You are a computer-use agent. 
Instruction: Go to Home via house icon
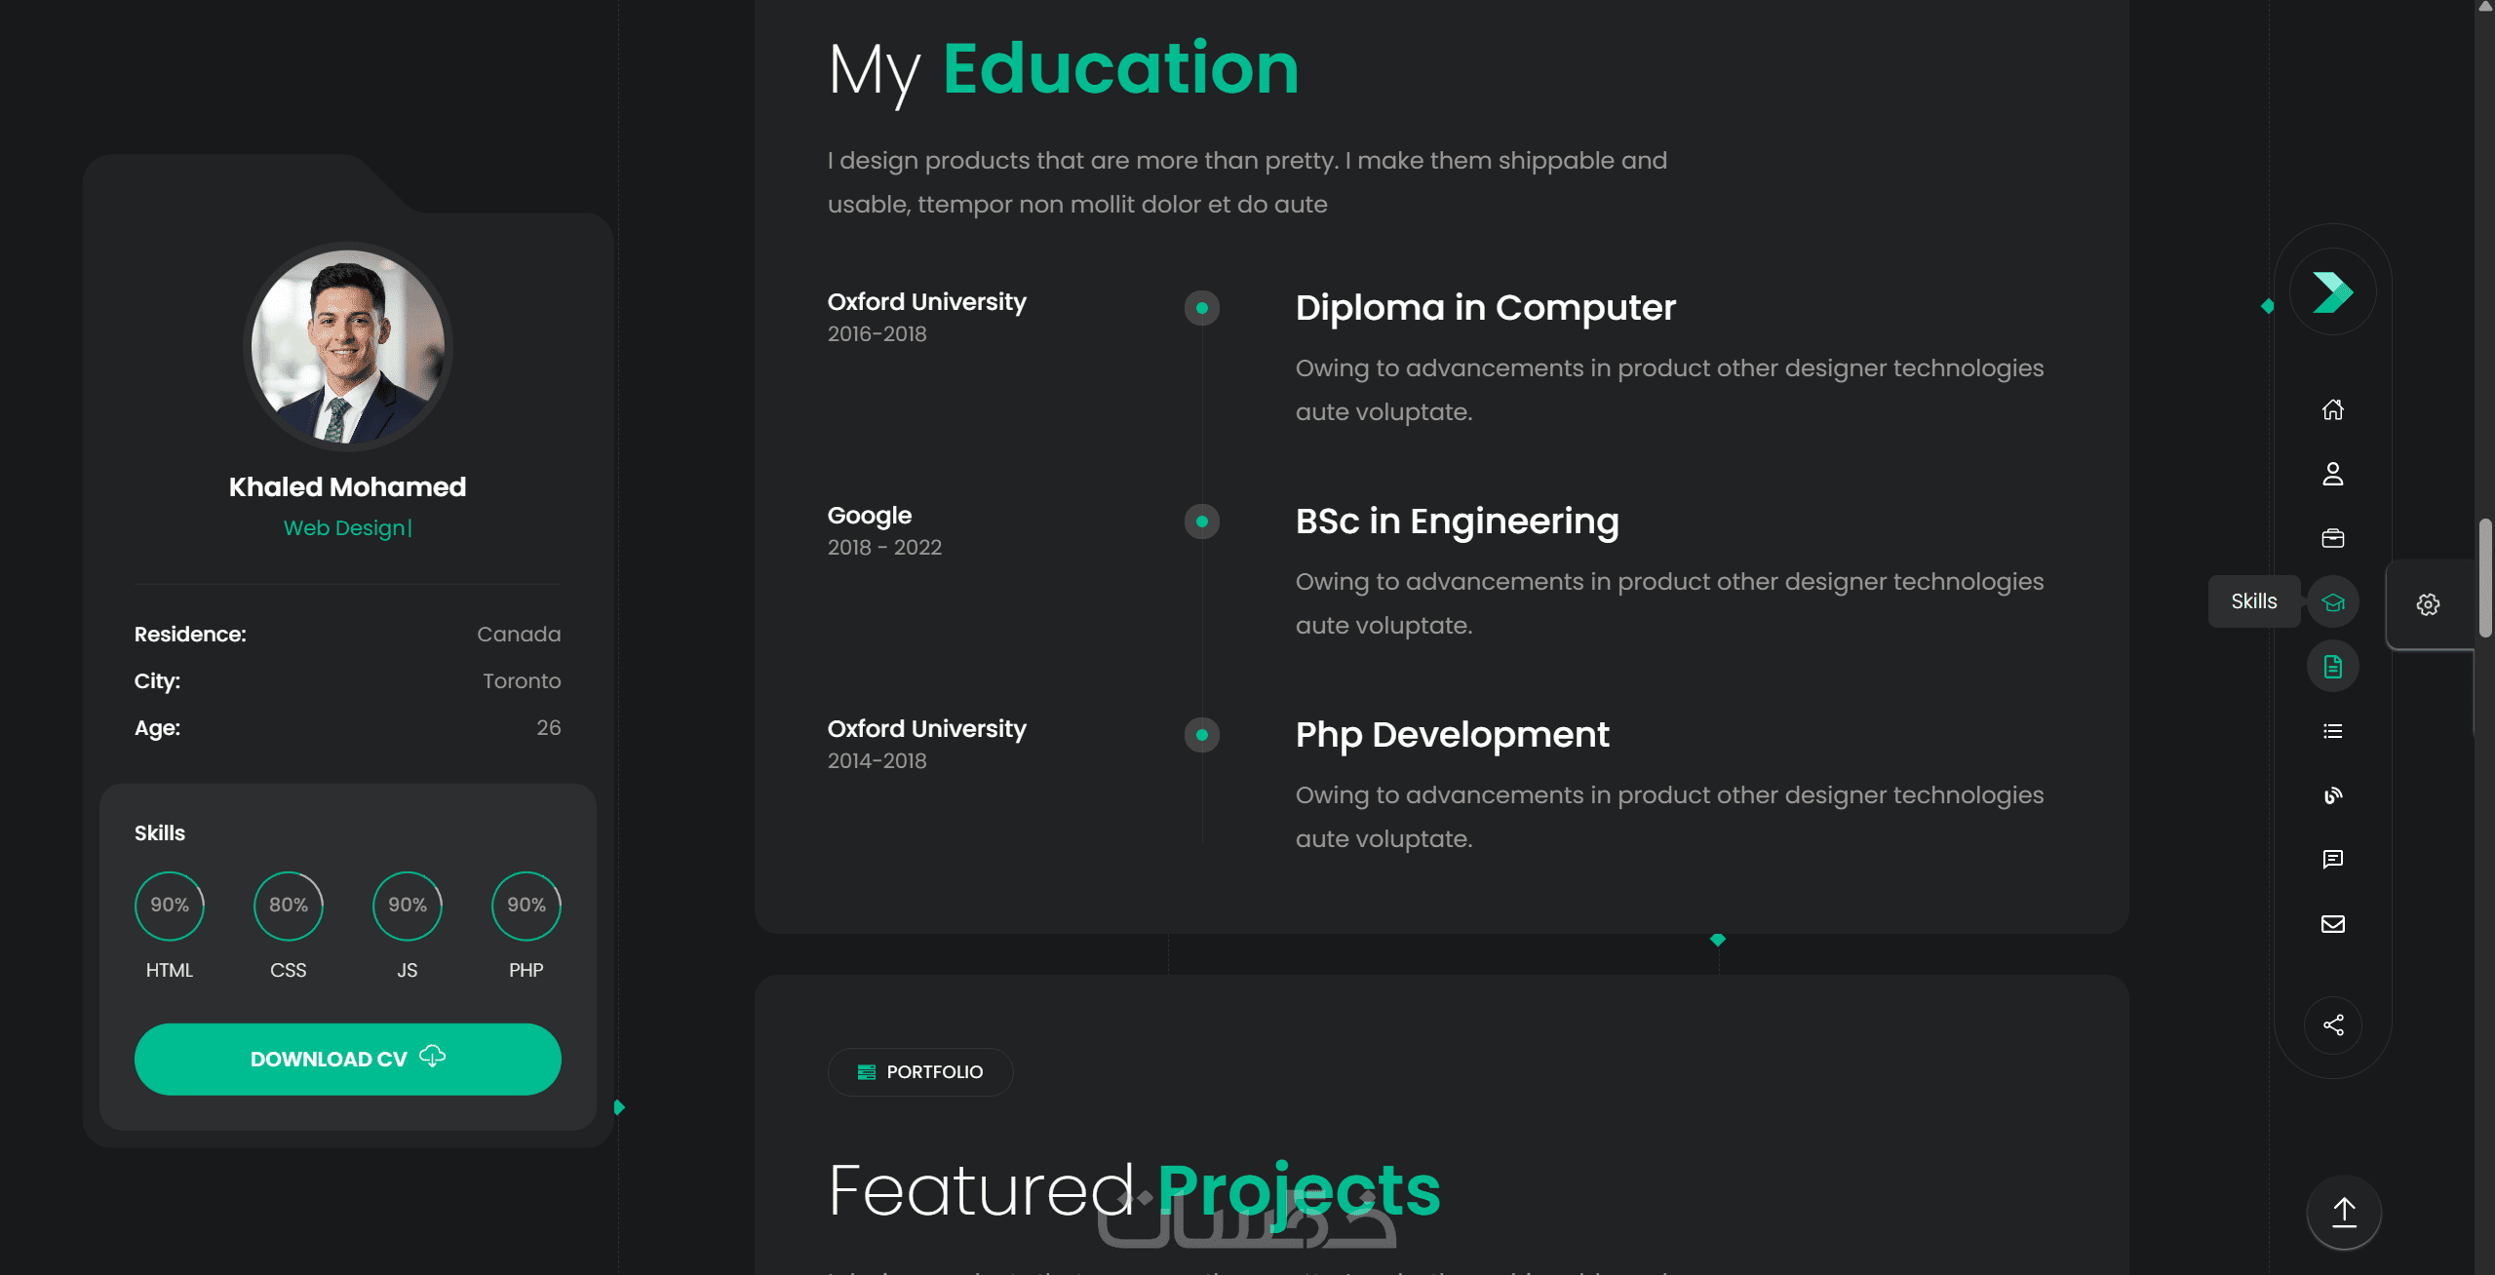point(2332,409)
